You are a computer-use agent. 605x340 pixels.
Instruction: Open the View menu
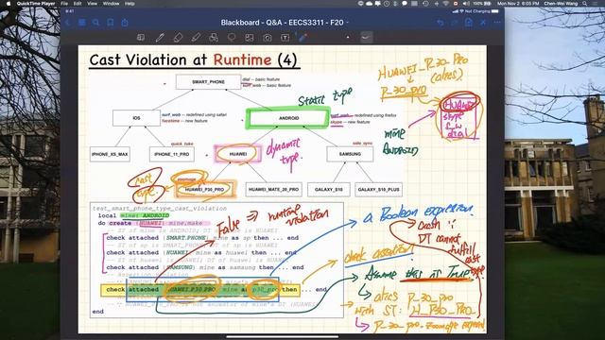[x=92, y=4]
